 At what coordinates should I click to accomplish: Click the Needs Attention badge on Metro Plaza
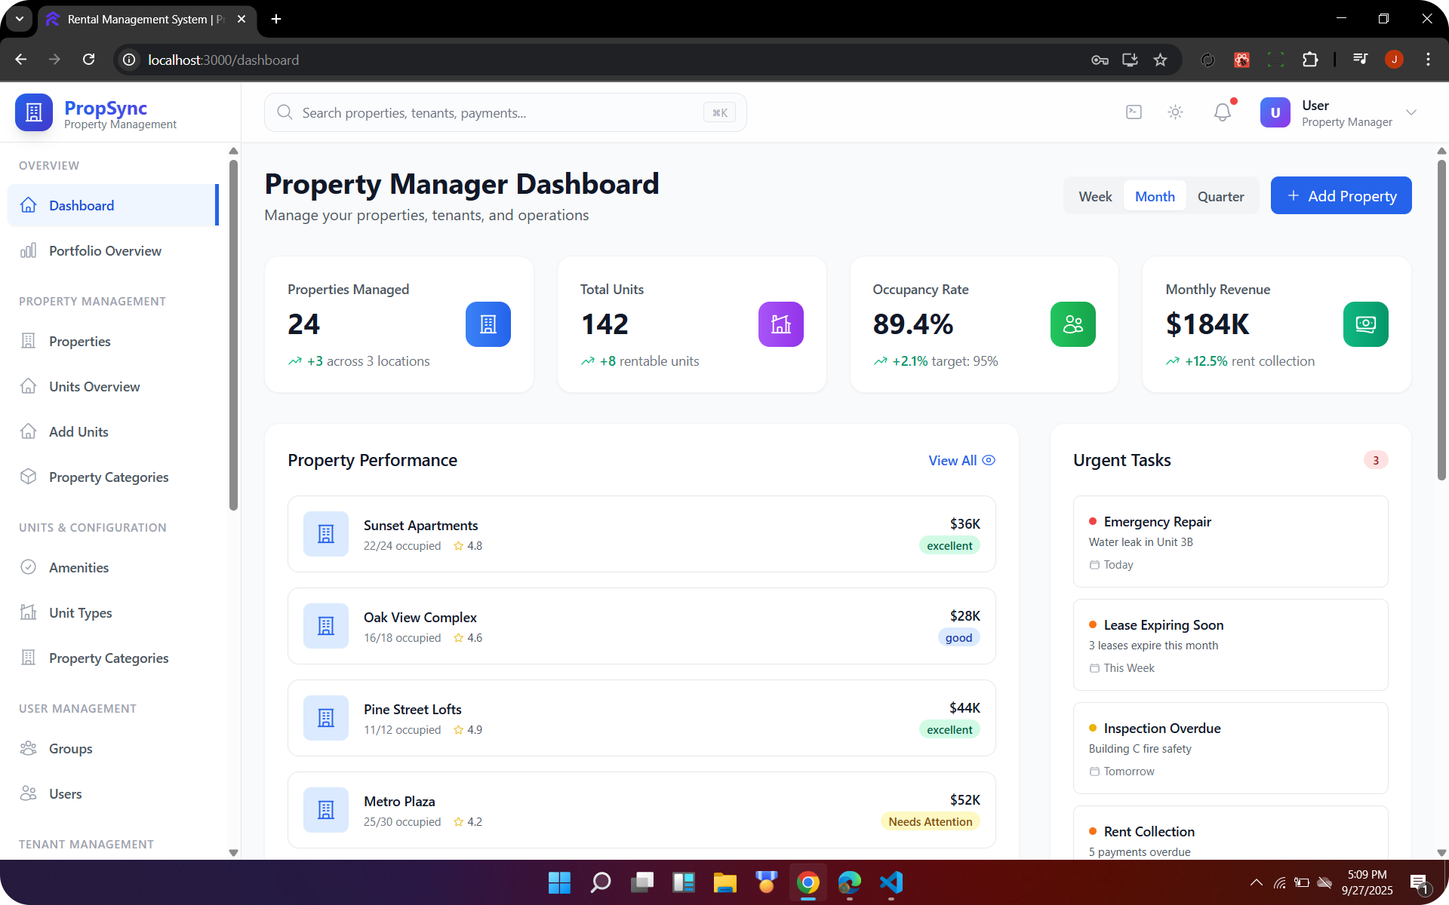click(930, 821)
